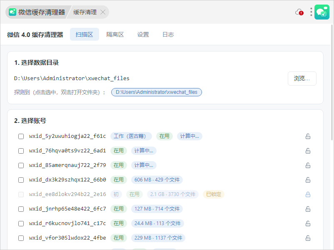Click 计算中... badge on wxid_76hqva0ts9vz22_6ad1 row
This screenshot has width=334, height=250.
[x=144, y=151]
